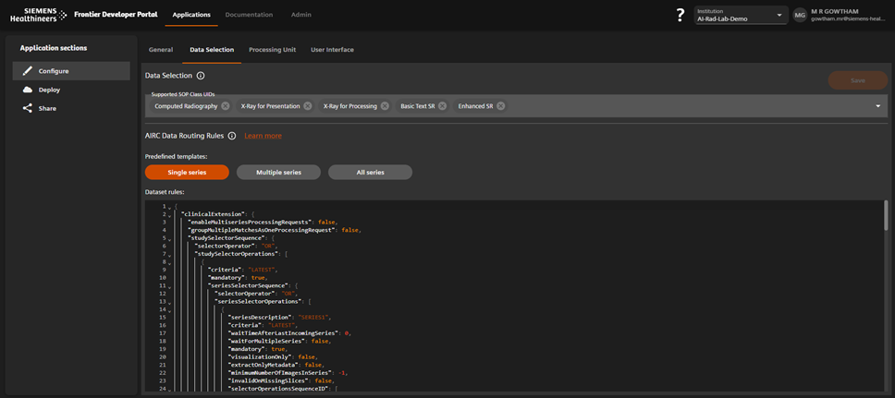
Task: Open the Deploy section
Action: [49, 90]
